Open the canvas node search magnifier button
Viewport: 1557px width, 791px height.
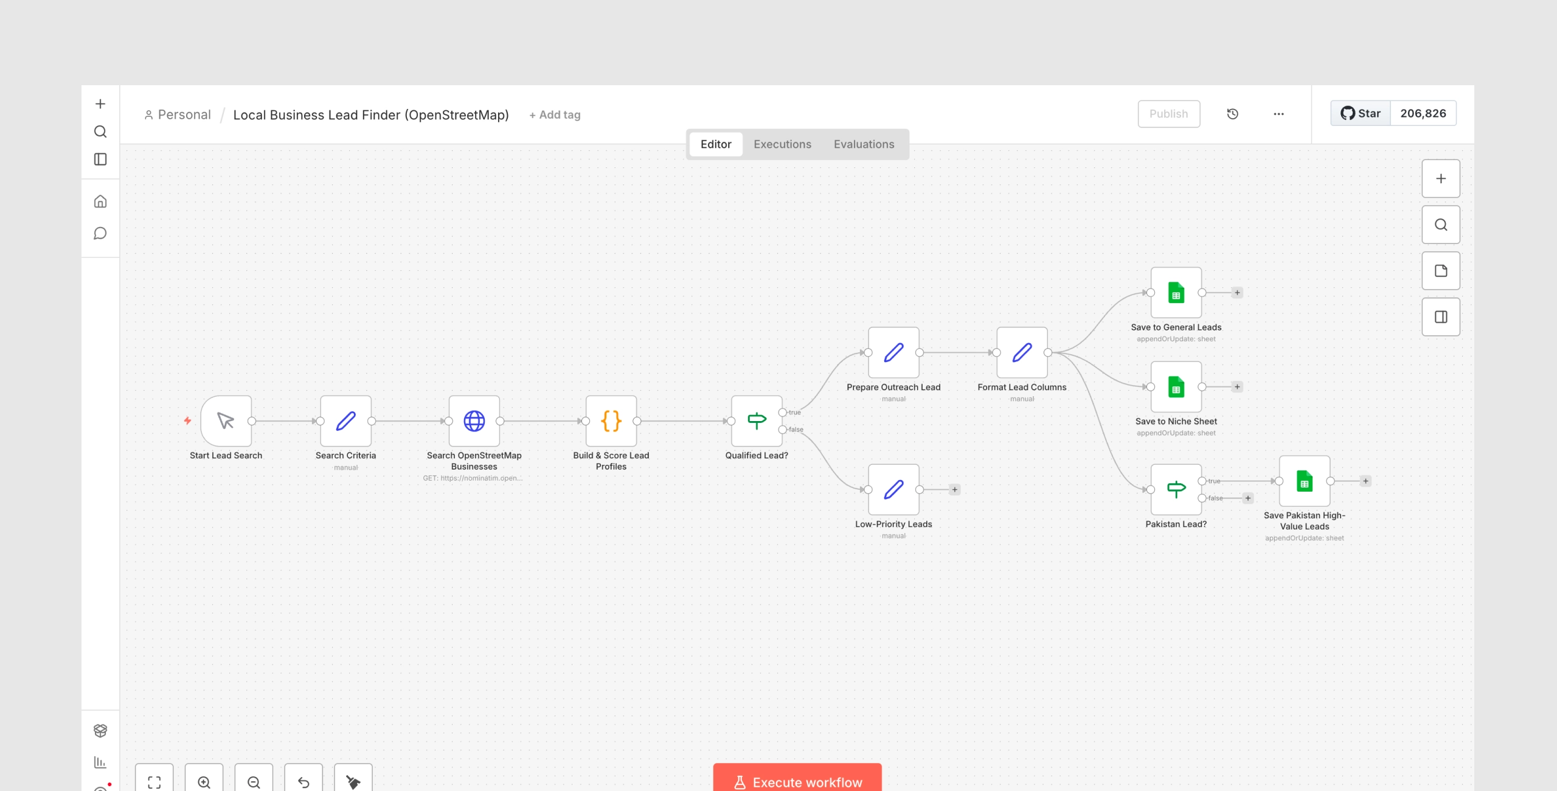click(1441, 225)
